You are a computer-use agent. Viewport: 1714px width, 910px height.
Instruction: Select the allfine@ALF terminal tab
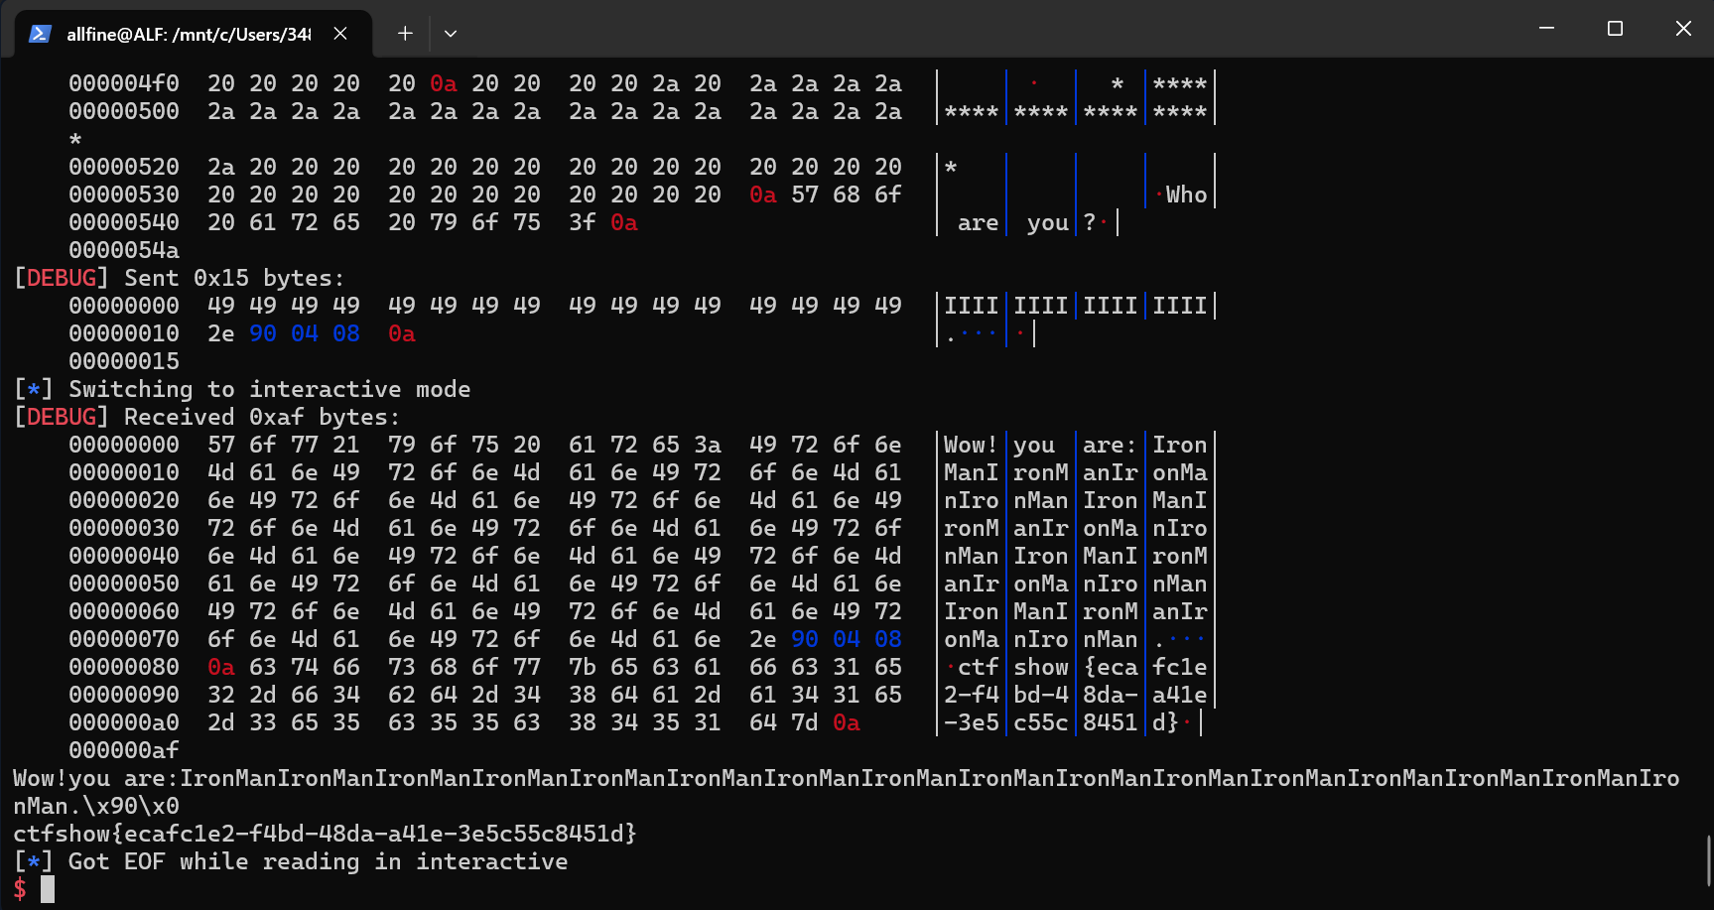click(193, 34)
